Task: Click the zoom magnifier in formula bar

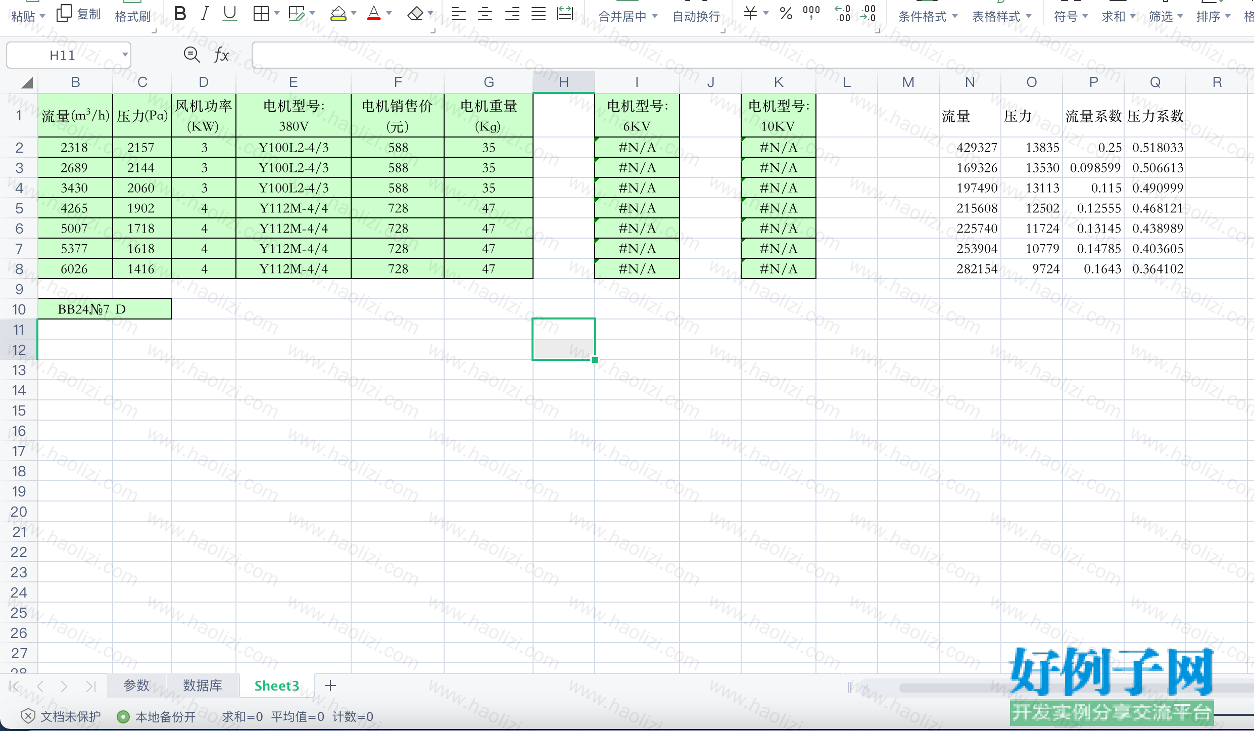Action: click(191, 54)
